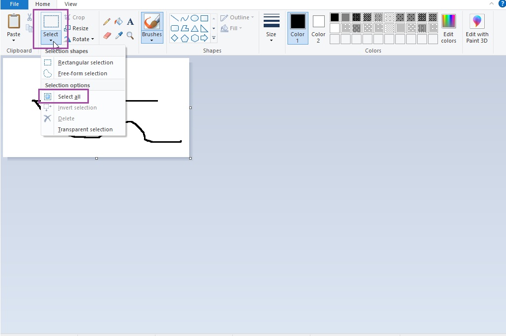Select the Magnifier tool

click(x=130, y=35)
